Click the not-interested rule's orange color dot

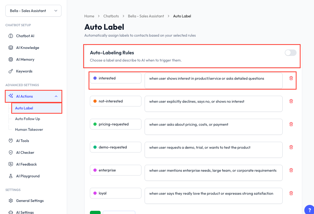pos(95,101)
